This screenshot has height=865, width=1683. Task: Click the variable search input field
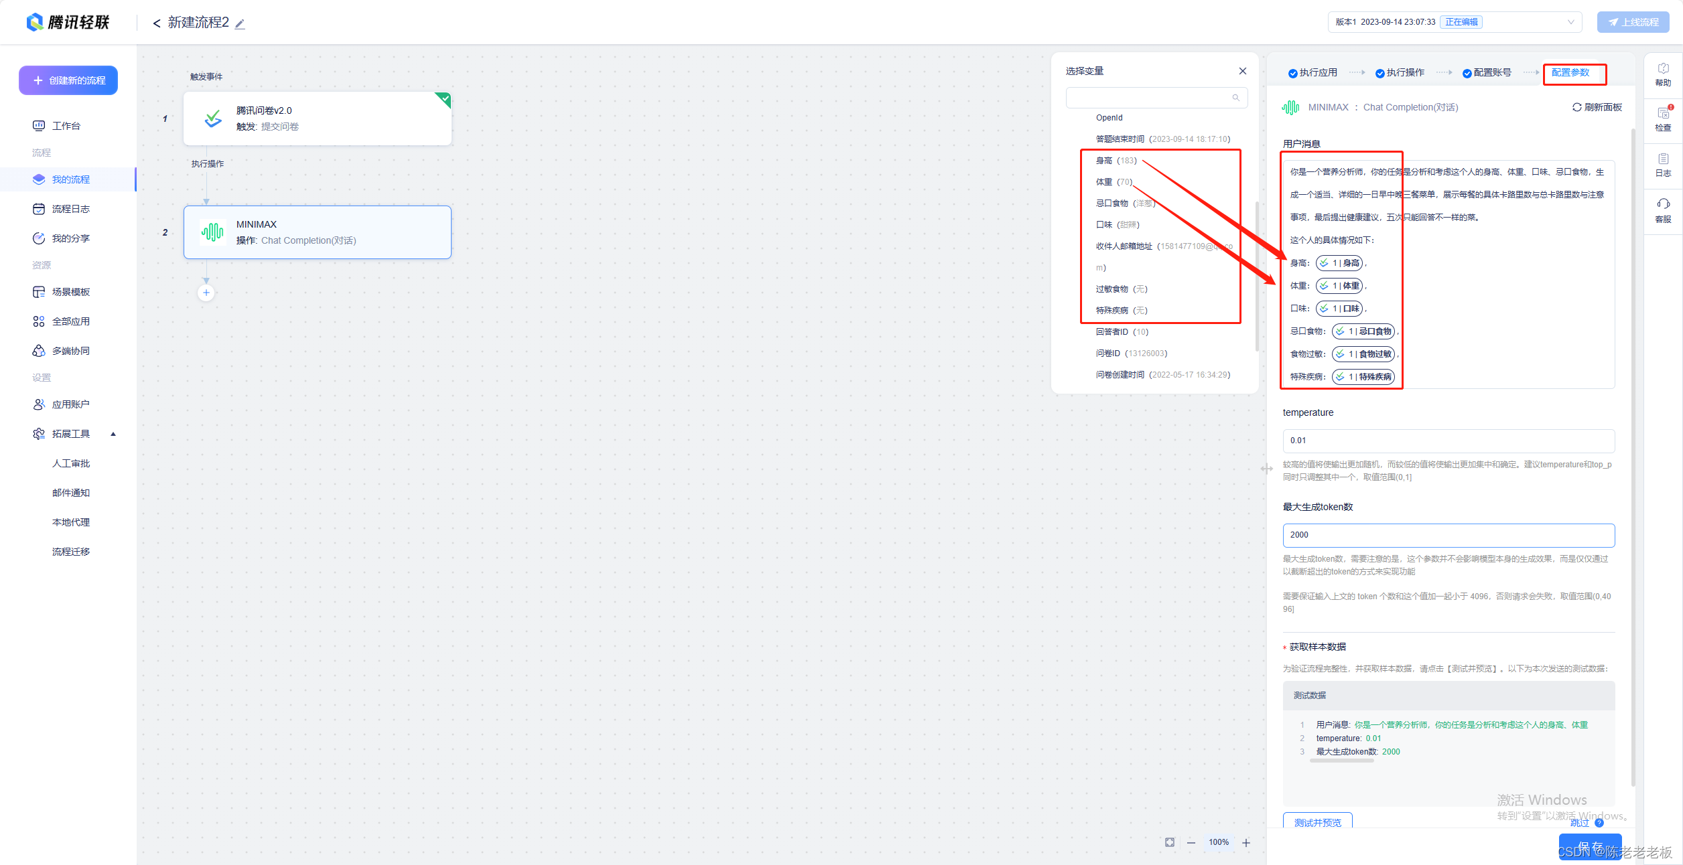(1156, 98)
